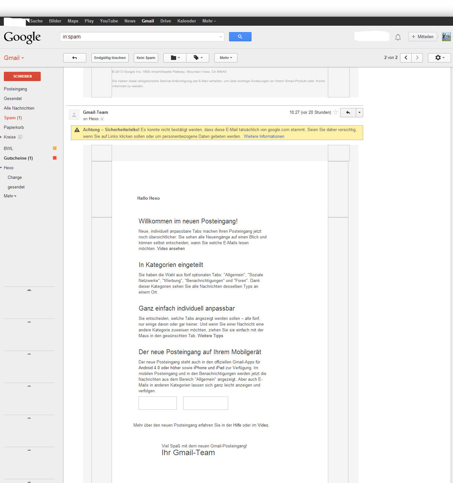This screenshot has height=483, width=453.
Task: Open the Change sublabel
Action: (x=15, y=178)
